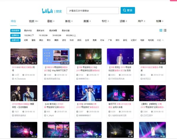Filter by 生活 category
This screenshot has height=139, width=177.
(87, 40)
